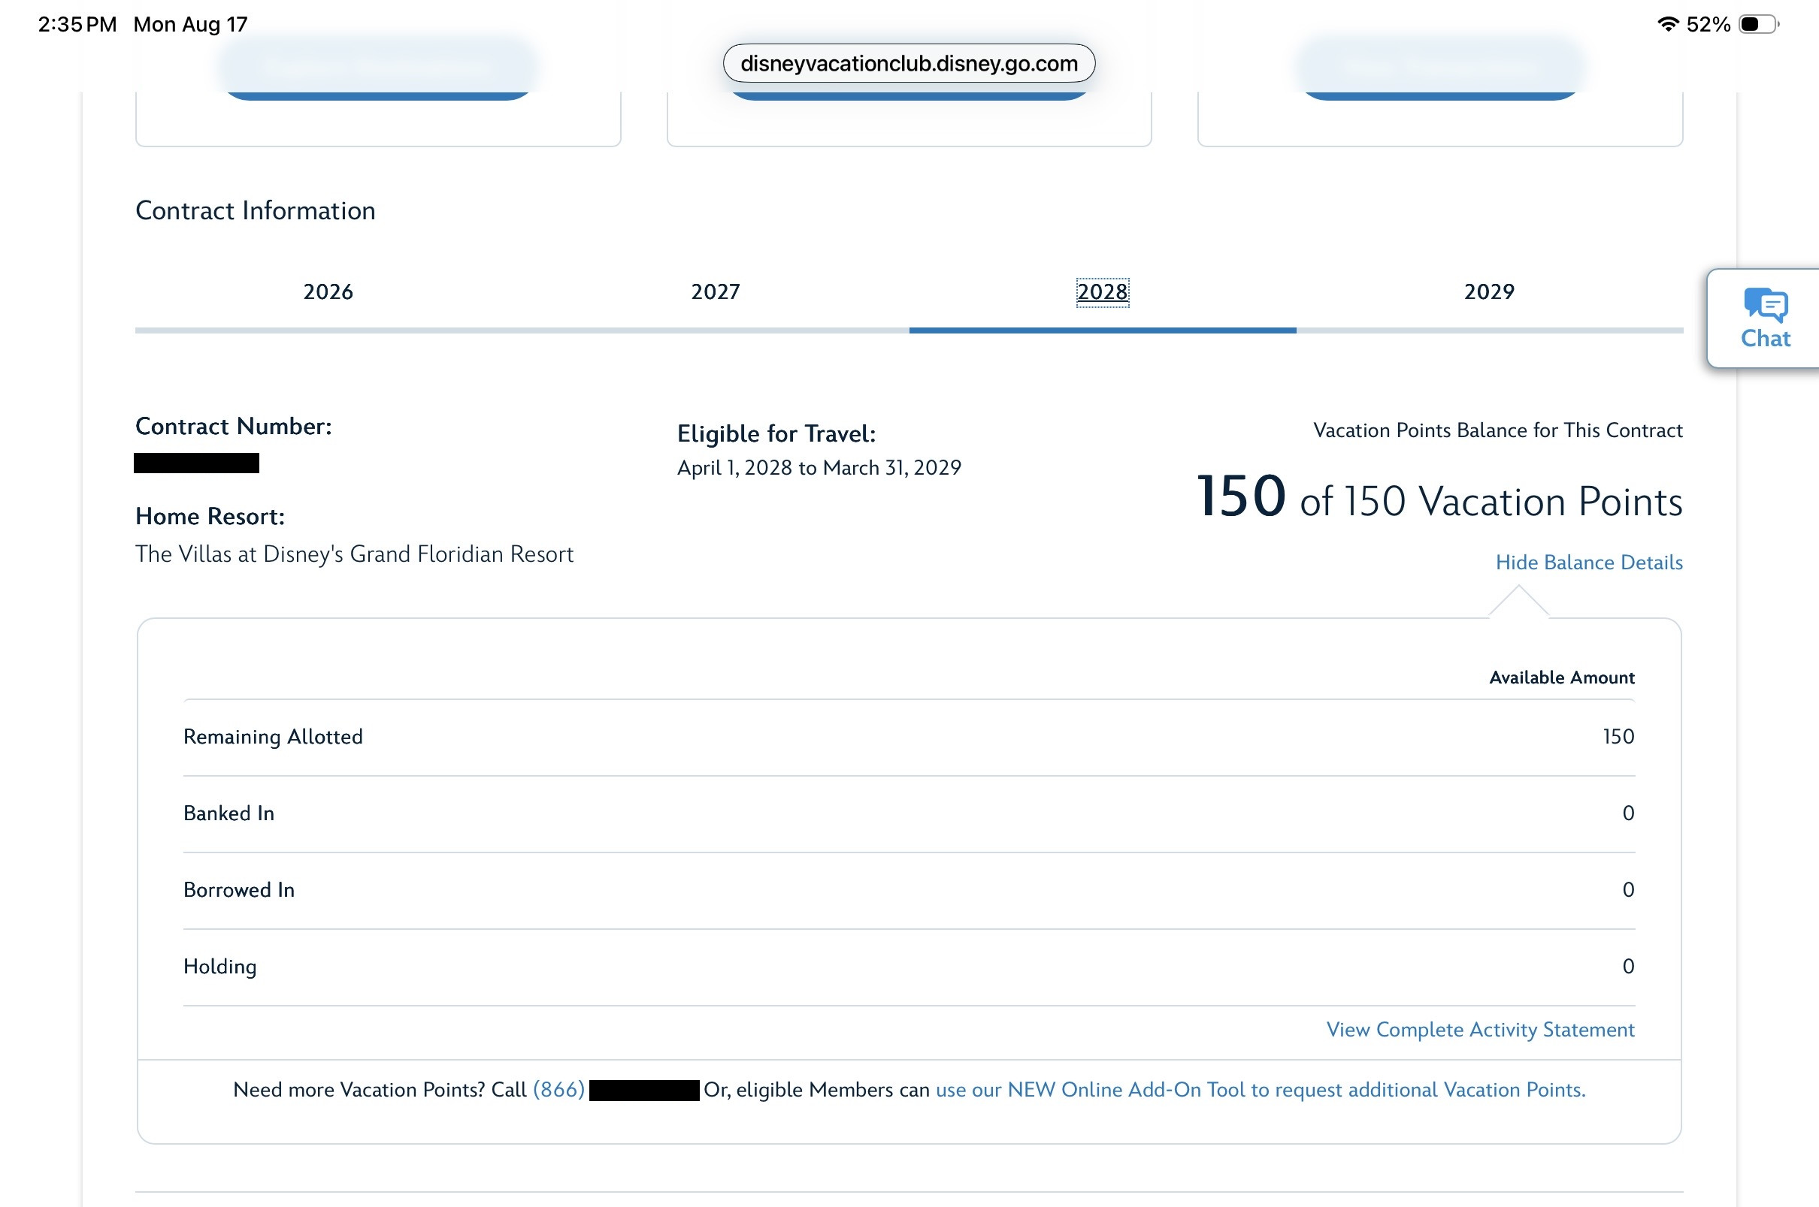This screenshot has width=1819, height=1207.
Task: Open View Complete Activity Statement link
Action: click(x=1480, y=1030)
